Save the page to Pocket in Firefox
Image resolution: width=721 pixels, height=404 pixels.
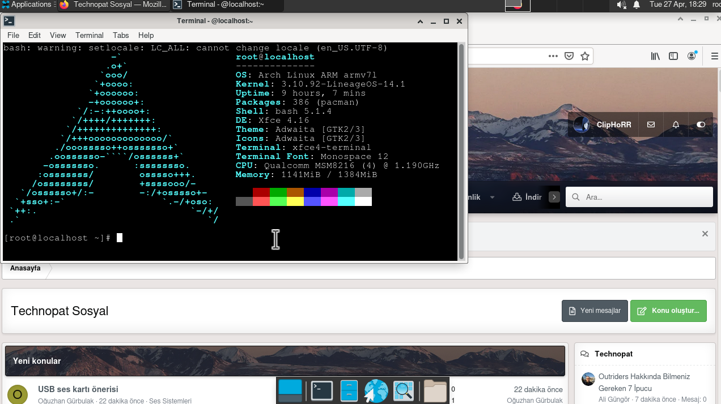(569, 56)
